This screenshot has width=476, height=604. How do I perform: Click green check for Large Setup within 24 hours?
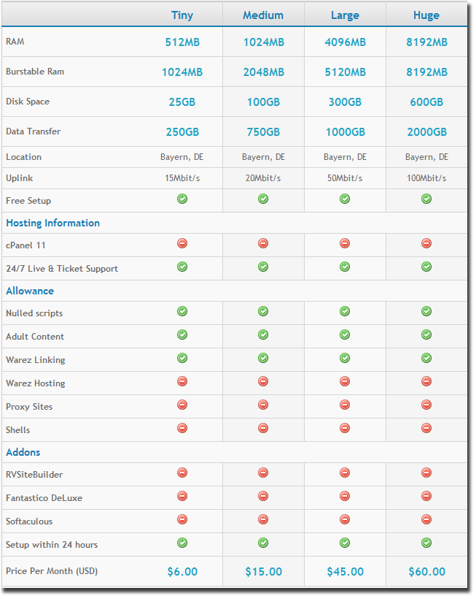coord(345,543)
